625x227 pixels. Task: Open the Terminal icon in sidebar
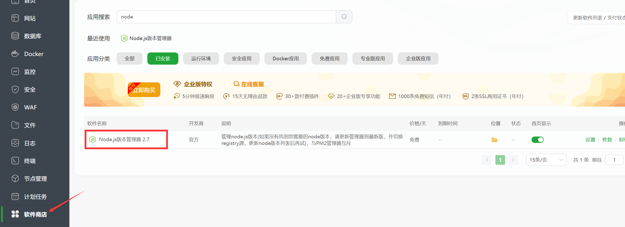[15, 161]
